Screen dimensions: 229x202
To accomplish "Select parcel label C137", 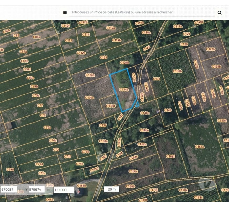I will tap(103, 125).
